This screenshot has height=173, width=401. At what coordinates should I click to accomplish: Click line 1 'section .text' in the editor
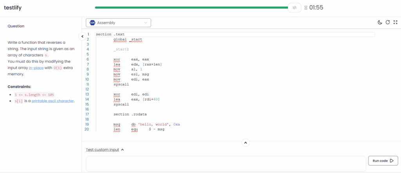(110, 34)
